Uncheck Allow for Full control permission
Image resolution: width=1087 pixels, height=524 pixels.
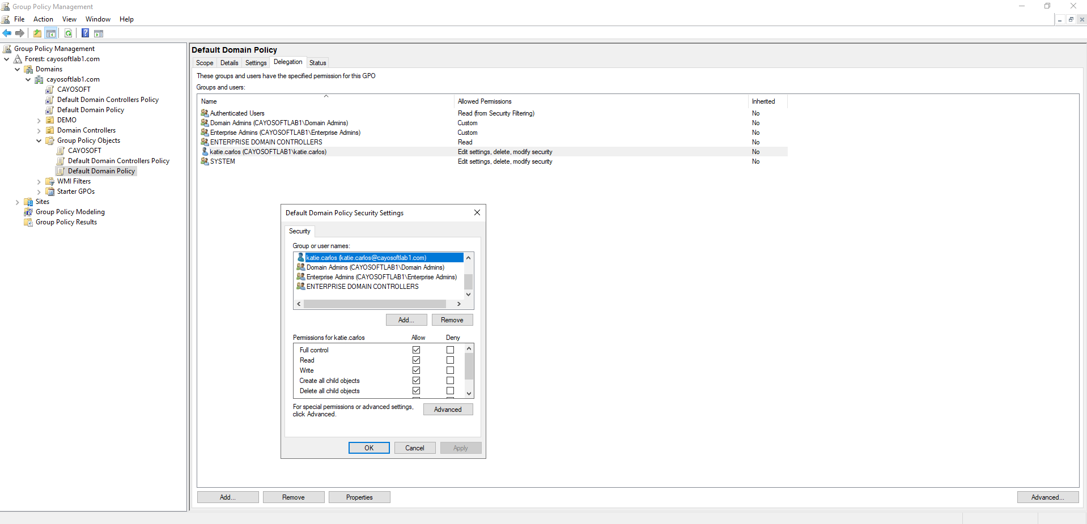coord(416,350)
